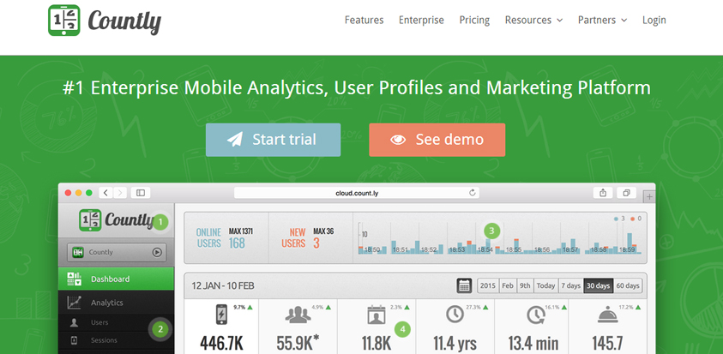
Task: Open the Features menu item
Action: pyautogui.click(x=364, y=20)
